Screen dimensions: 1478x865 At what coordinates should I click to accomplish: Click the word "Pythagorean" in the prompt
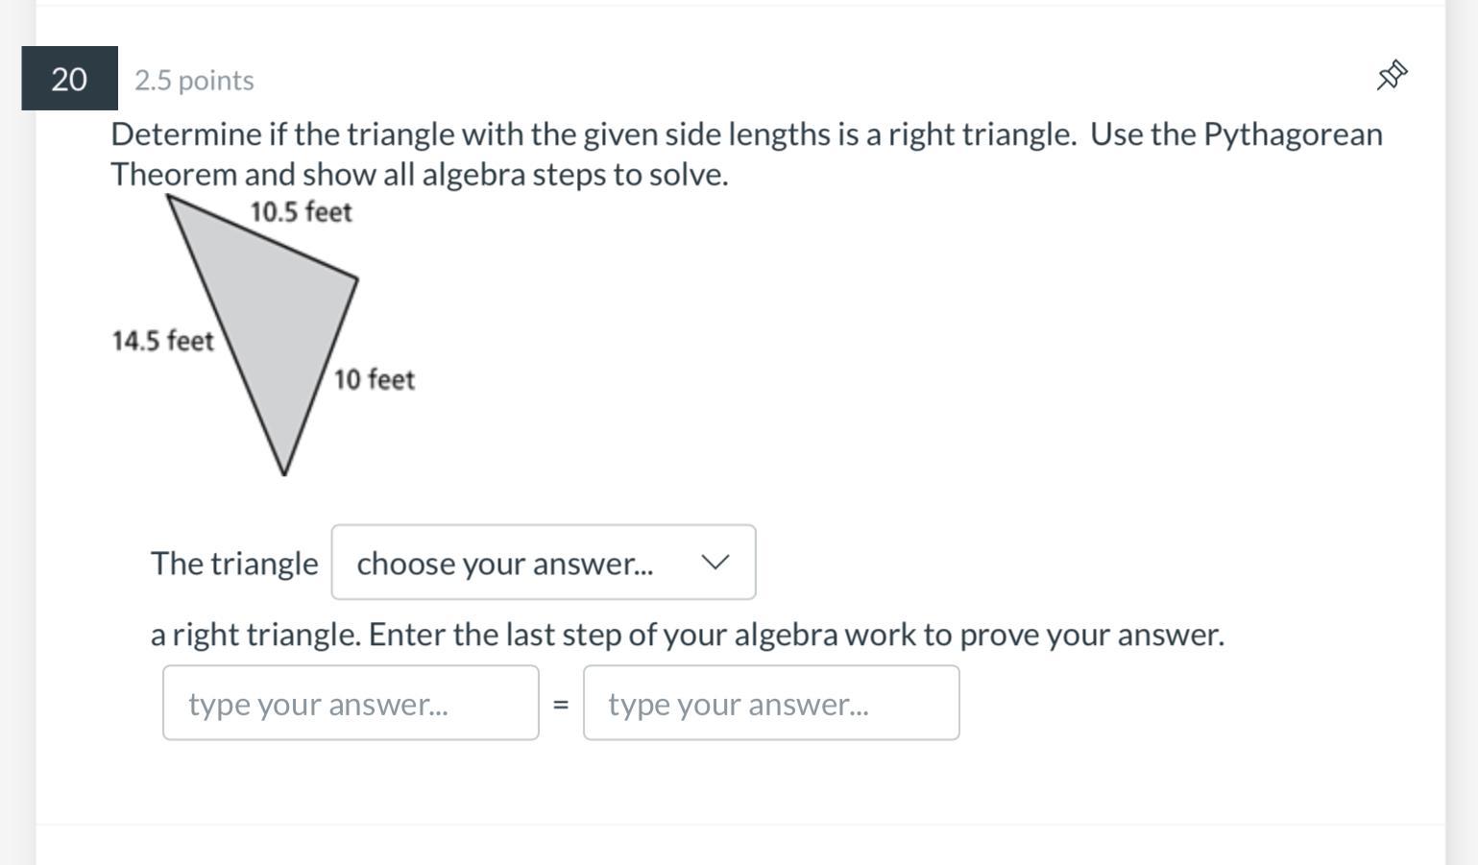pyautogui.click(x=1293, y=134)
